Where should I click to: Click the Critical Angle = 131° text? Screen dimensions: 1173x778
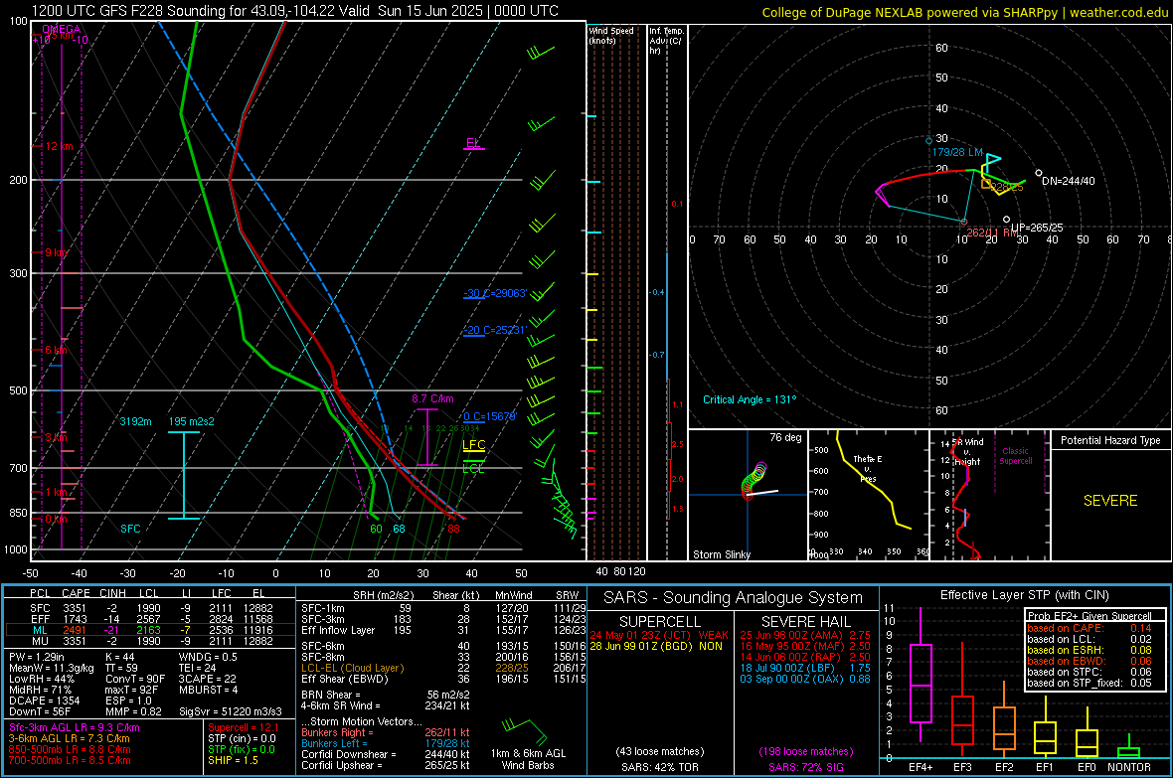(750, 399)
